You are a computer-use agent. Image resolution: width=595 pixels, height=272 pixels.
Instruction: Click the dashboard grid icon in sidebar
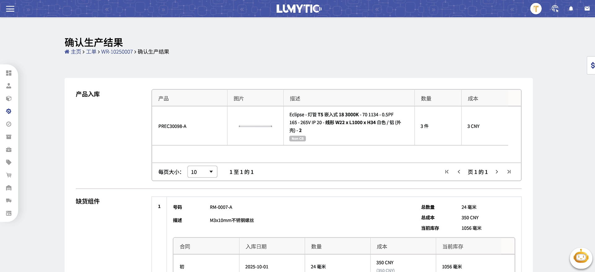[x=9, y=73]
